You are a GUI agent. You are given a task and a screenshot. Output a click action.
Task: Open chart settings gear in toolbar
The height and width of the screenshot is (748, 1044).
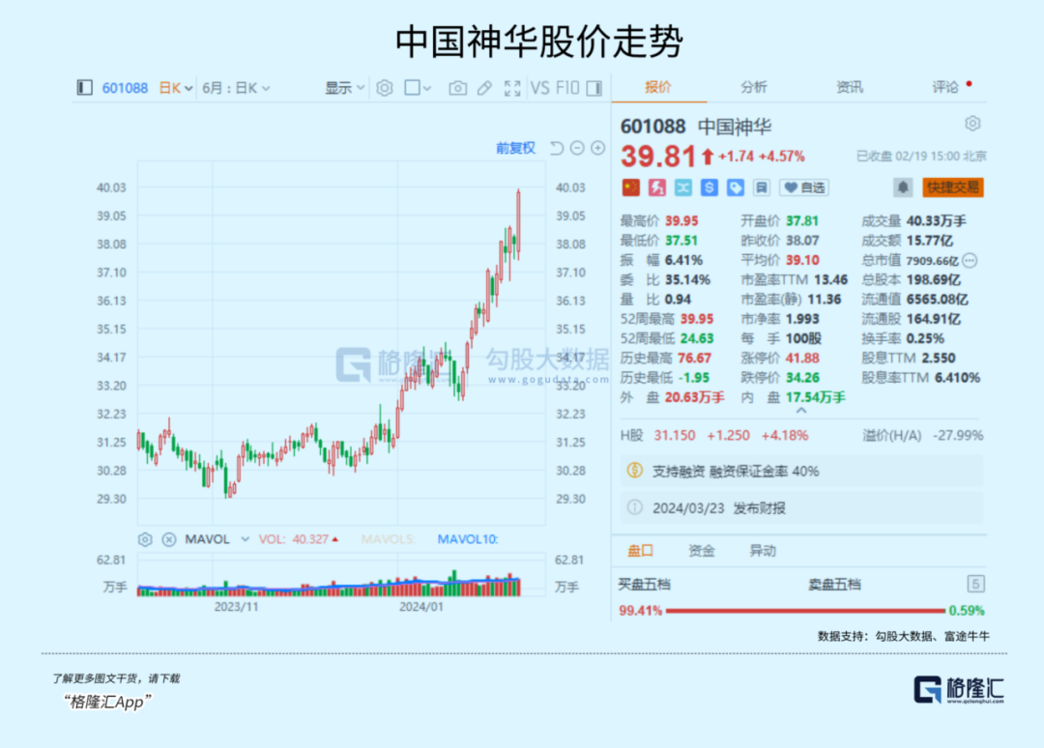[x=384, y=88]
